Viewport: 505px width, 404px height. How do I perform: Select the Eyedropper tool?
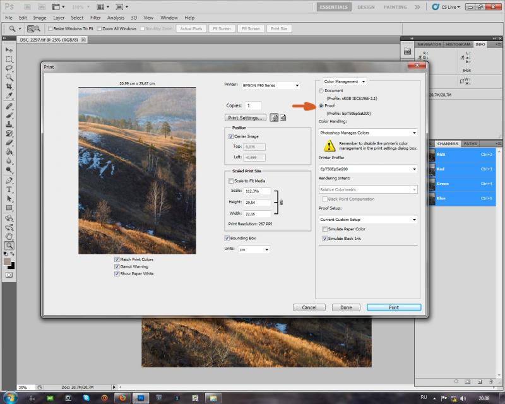point(9,96)
